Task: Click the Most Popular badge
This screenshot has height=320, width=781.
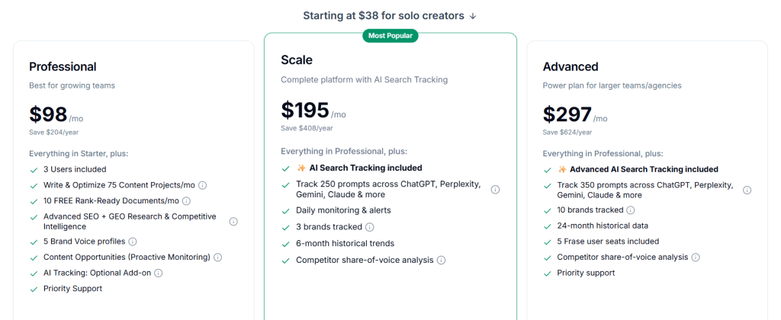Action: click(x=390, y=35)
